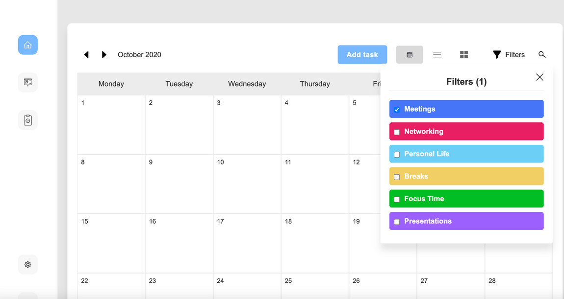Enable the Personal Life filter checkbox

[397, 154]
